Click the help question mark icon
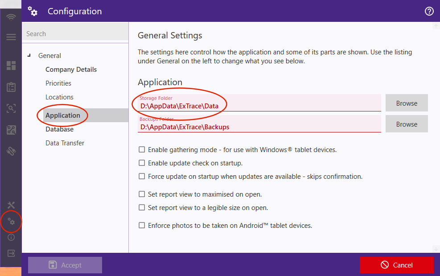Image resolution: width=440 pixels, height=276 pixels. tap(429, 11)
